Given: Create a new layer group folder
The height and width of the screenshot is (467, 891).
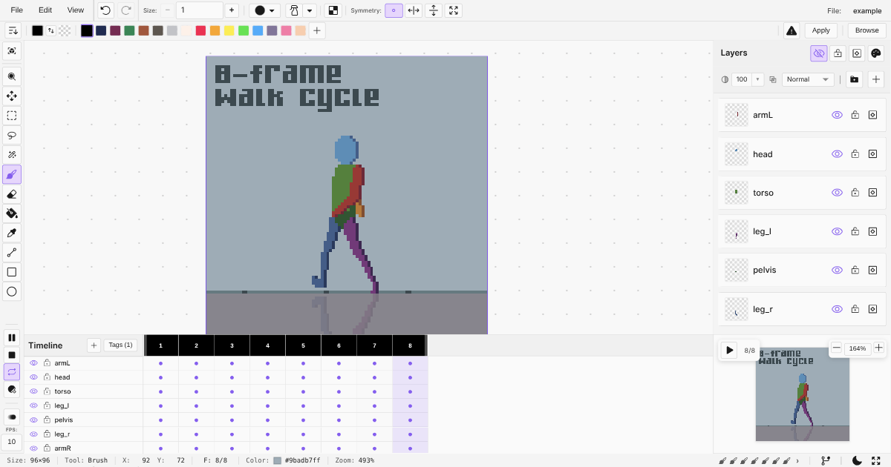Looking at the screenshot, I should [x=854, y=79].
